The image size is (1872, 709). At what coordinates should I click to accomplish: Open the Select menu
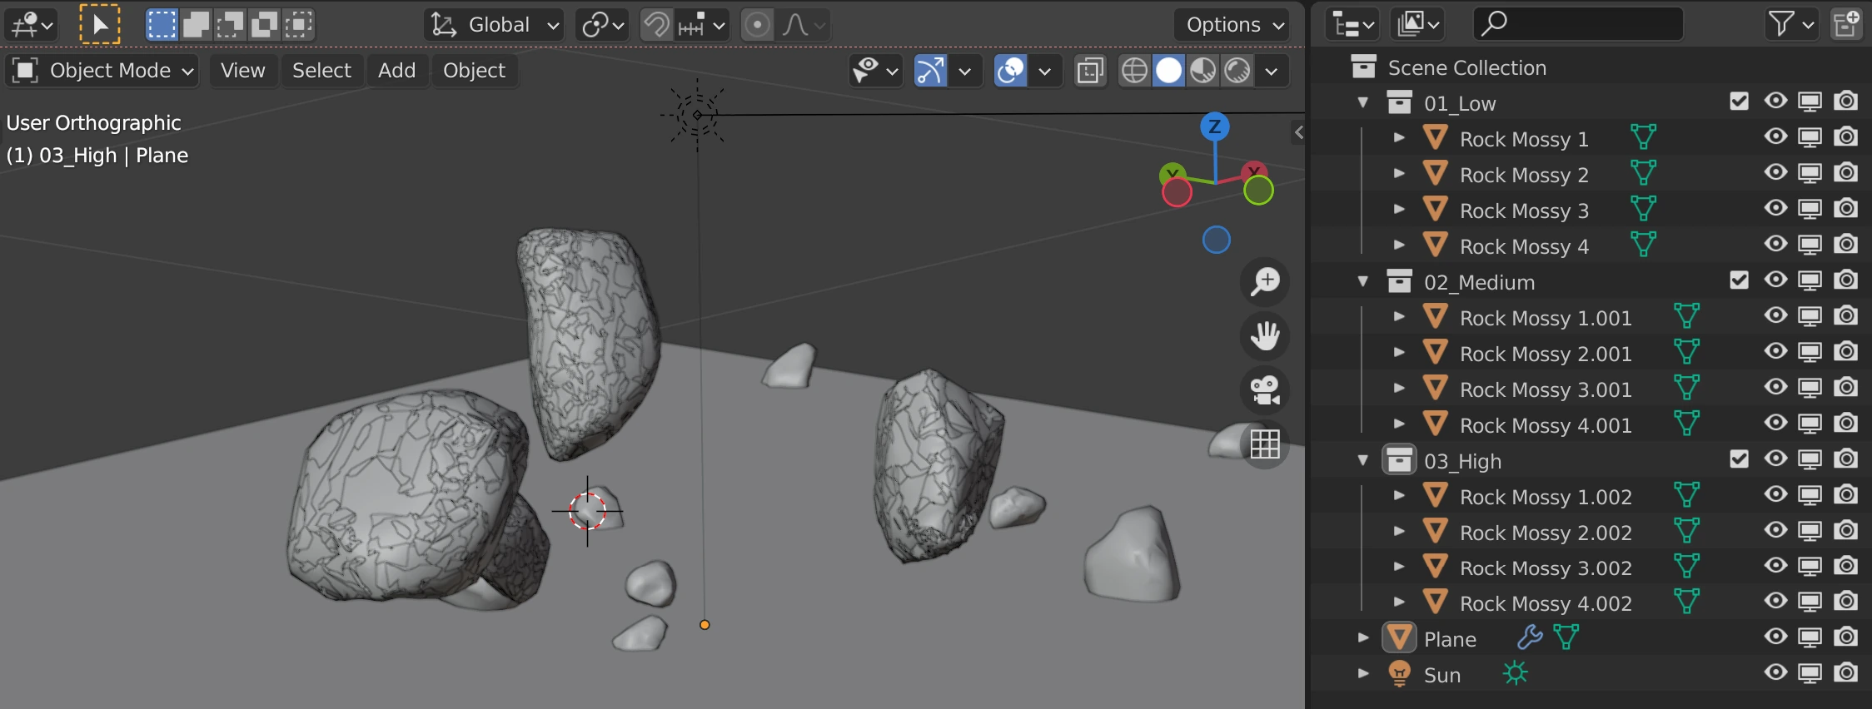[321, 71]
